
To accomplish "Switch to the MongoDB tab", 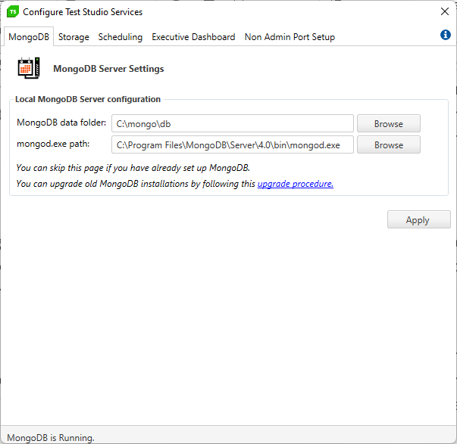I will pos(29,37).
